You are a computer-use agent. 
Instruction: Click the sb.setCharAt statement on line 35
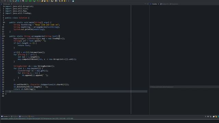[x=41, y=84]
